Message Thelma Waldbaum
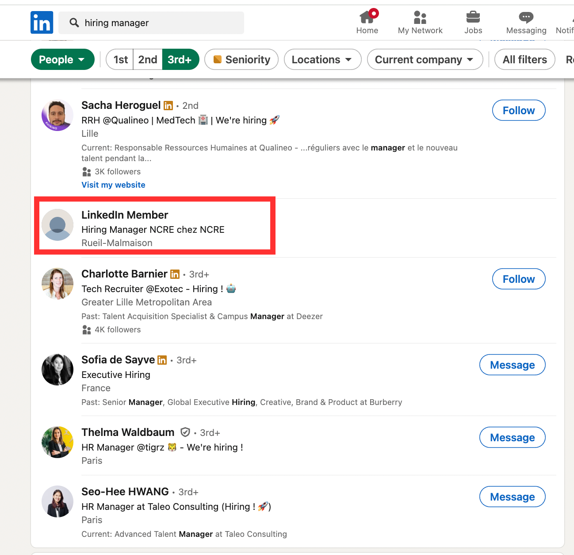Viewport: 574px width, 555px height. [513, 437]
